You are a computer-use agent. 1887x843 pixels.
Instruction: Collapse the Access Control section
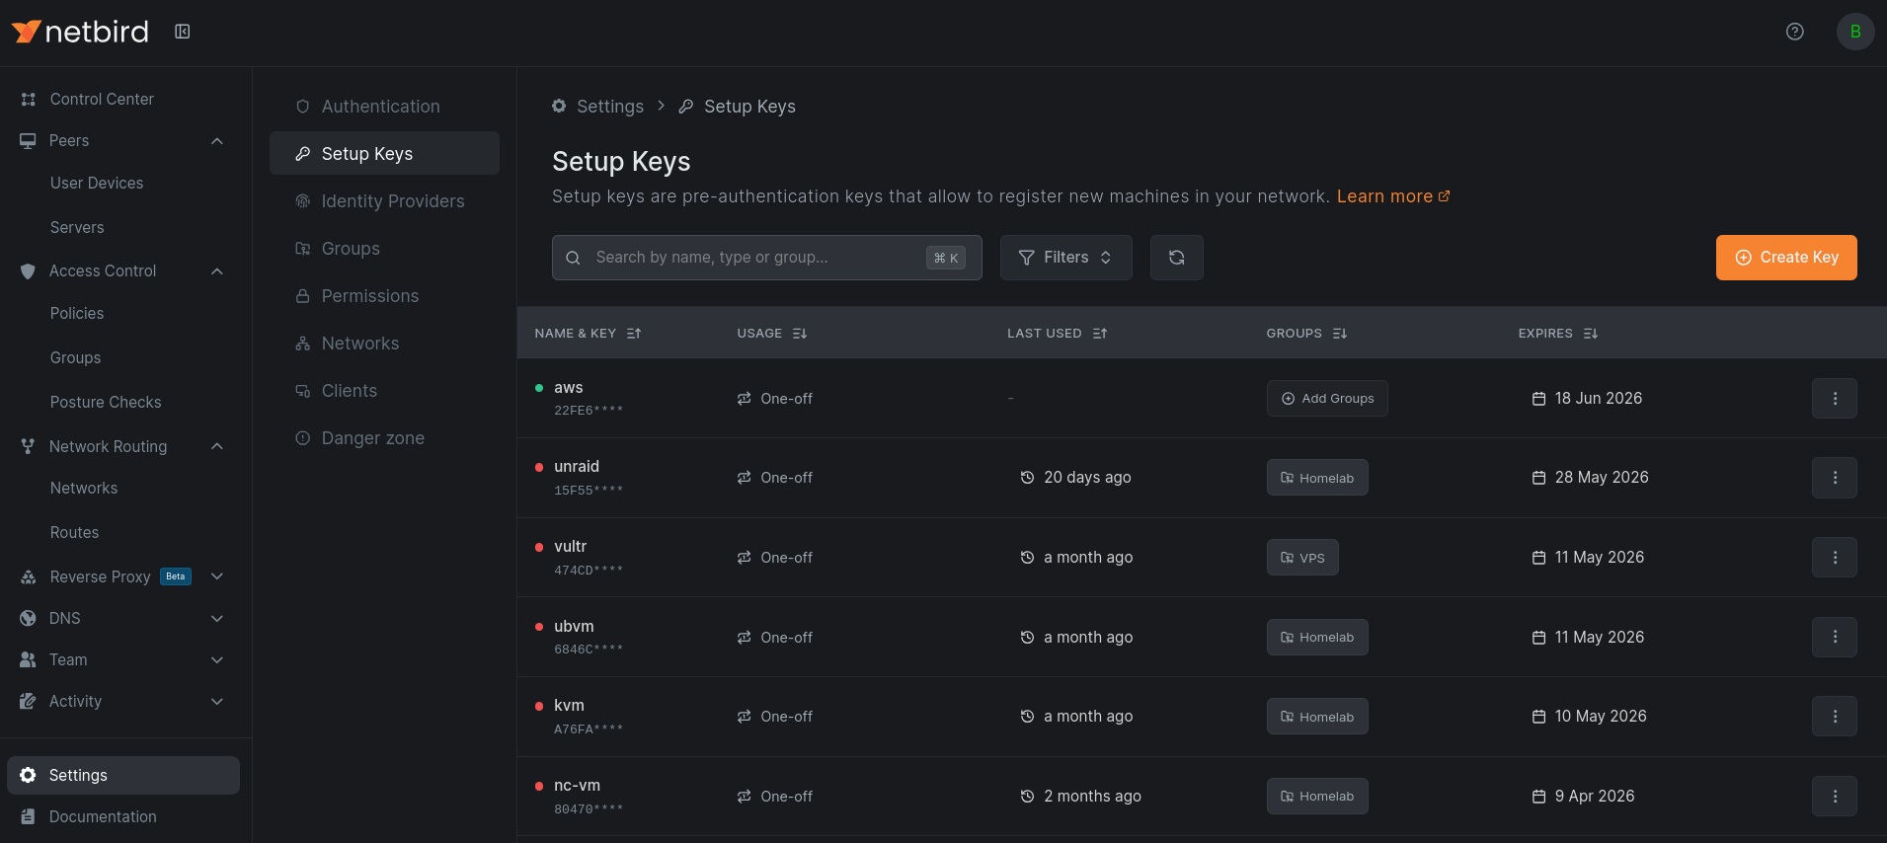[217, 271]
